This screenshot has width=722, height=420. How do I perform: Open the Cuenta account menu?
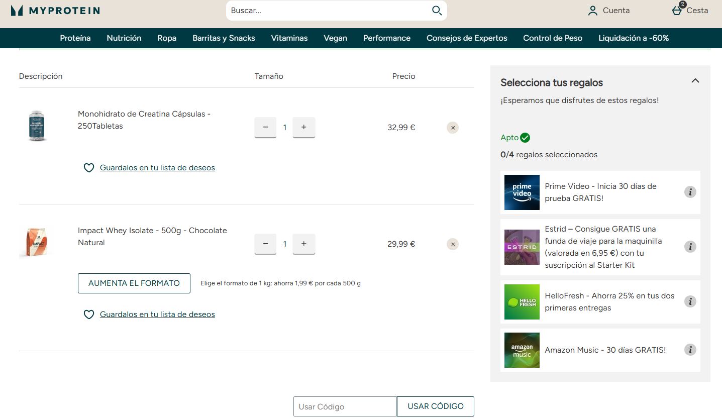click(x=608, y=11)
